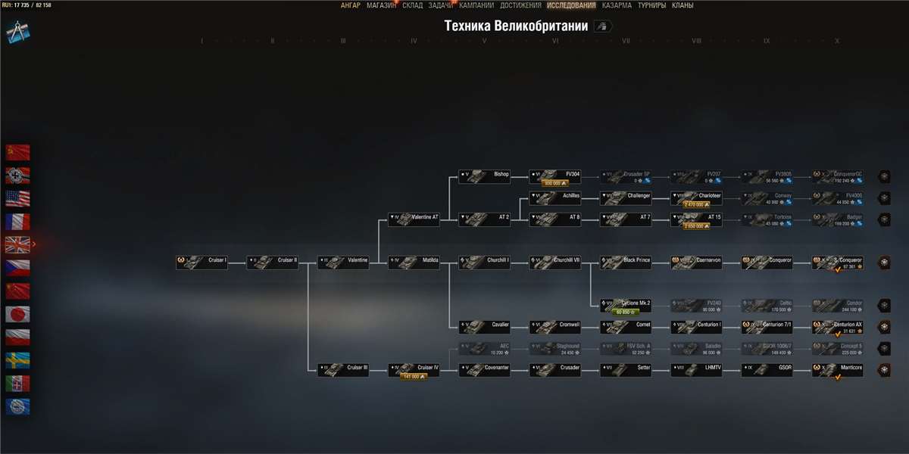Viewport: 909px width, 454px height.
Task: Open the Czechoslovakia flag tech tree
Action: [x=17, y=268]
